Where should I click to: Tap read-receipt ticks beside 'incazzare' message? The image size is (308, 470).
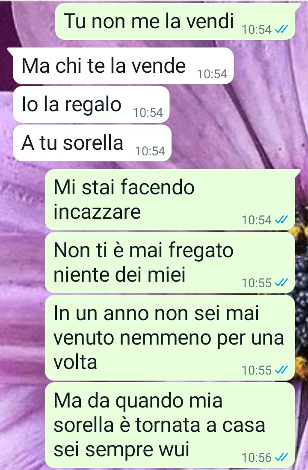tap(281, 220)
